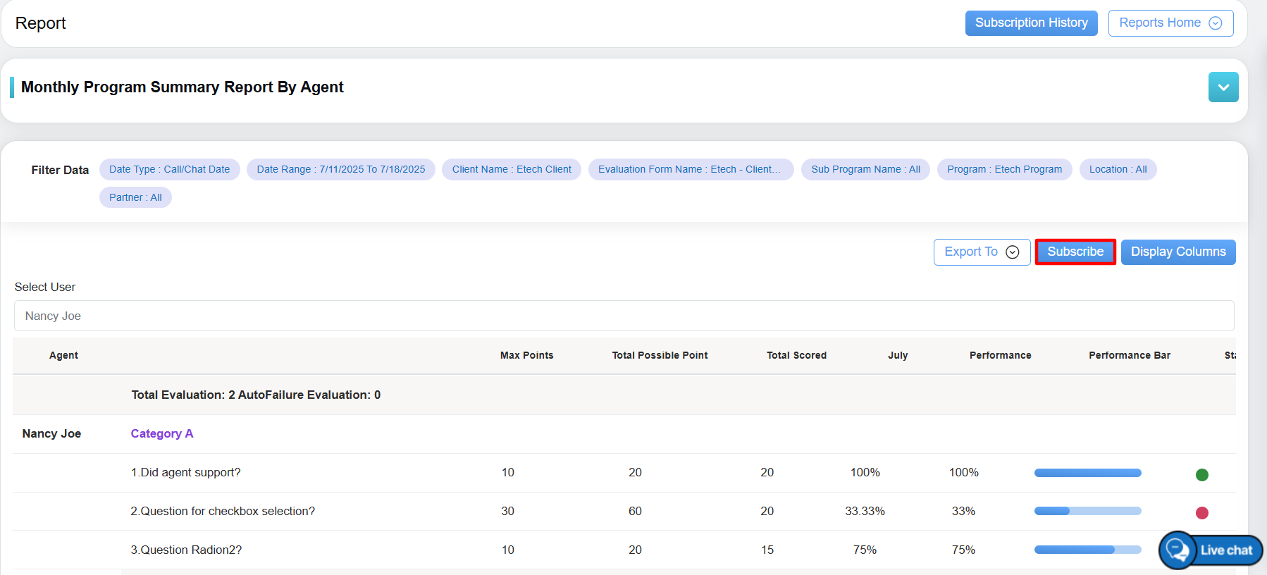The height and width of the screenshot is (575, 1267).
Task: Click the Did agent support performance bar
Action: [x=1087, y=473]
